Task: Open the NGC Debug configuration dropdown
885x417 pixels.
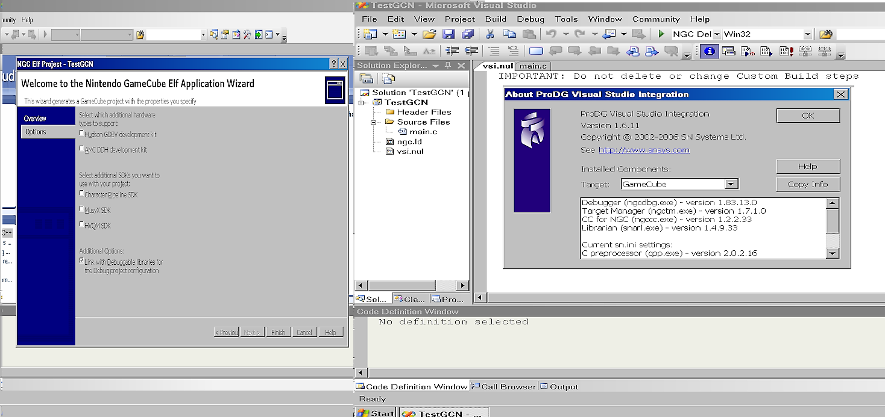Action: click(x=717, y=34)
